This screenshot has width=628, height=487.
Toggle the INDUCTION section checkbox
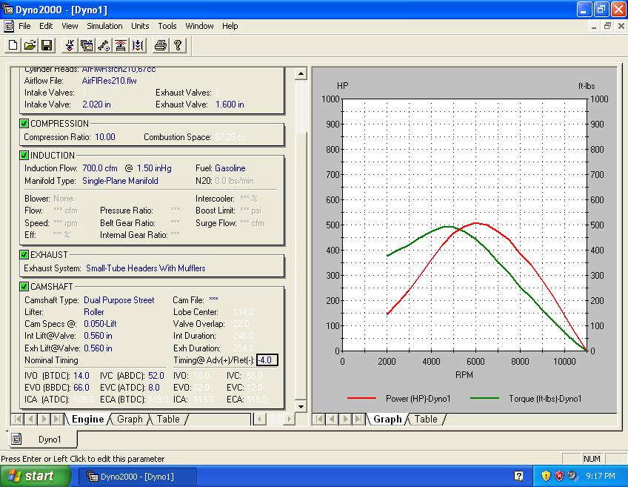(24, 156)
